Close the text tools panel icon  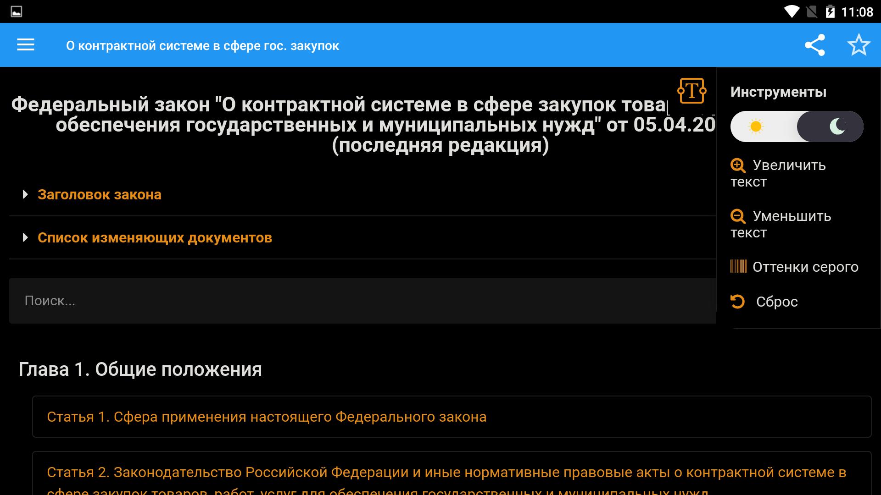(691, 90)
